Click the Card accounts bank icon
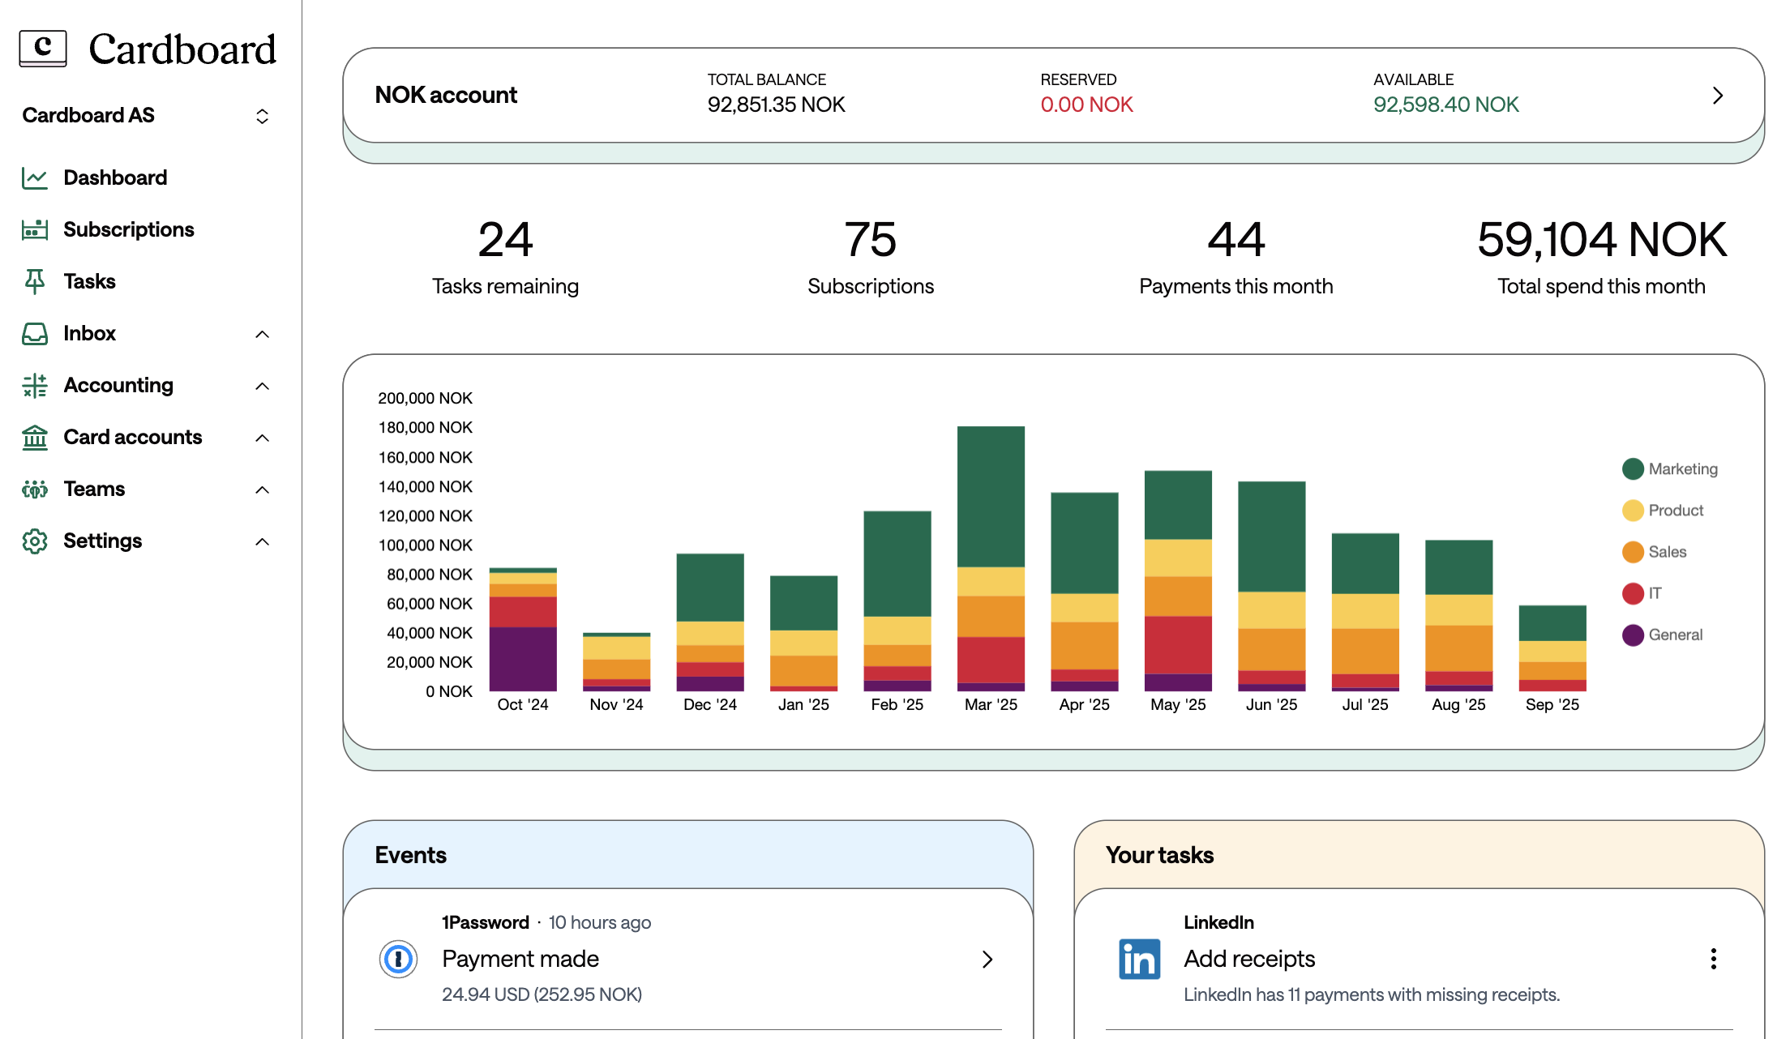The image size is (1790, 1039). [x=35, y=438]
